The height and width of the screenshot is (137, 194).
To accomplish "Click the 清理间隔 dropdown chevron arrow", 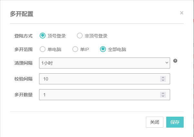I will [x=167, y=63].
